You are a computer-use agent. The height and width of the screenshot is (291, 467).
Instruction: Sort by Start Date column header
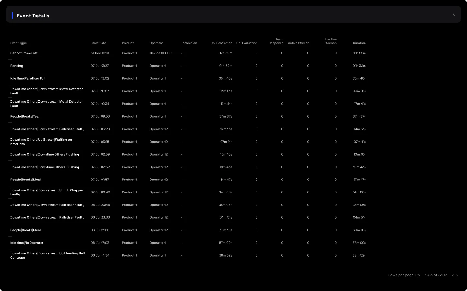tap(98, 43)
